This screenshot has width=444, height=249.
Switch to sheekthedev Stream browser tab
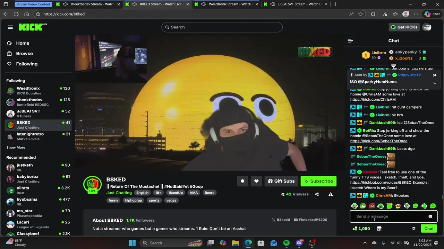(88, 4)
